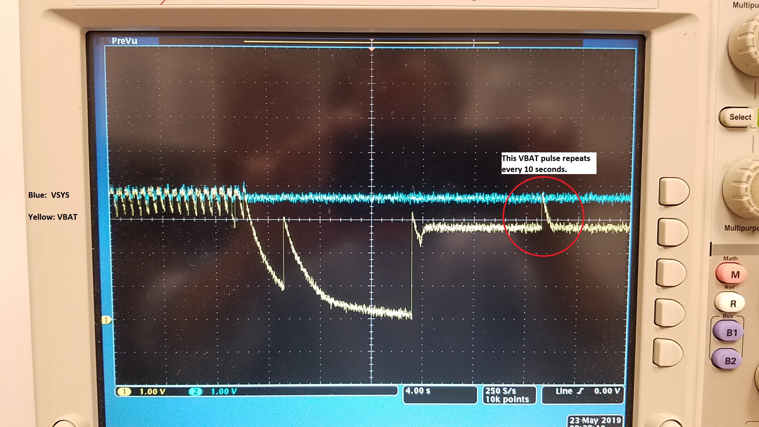Click the yellow waveform record view bar
The image size is (759, 427).
(x=371, y=42)
